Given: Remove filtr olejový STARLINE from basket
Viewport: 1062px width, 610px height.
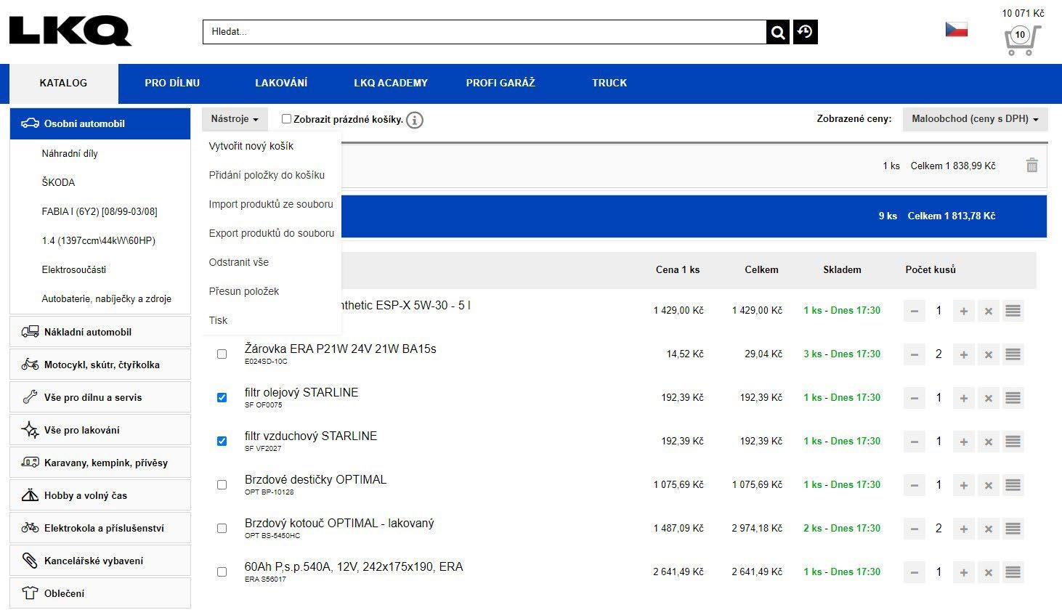Looking at the screenshot, I should (988, 398).
